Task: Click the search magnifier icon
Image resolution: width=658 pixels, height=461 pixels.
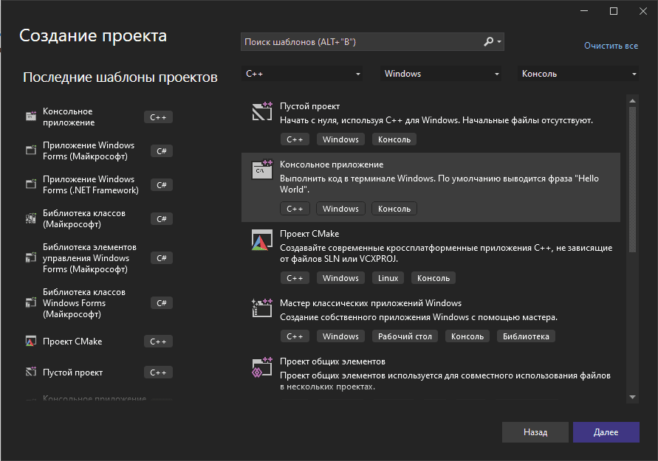Action: tap(488, 41)
